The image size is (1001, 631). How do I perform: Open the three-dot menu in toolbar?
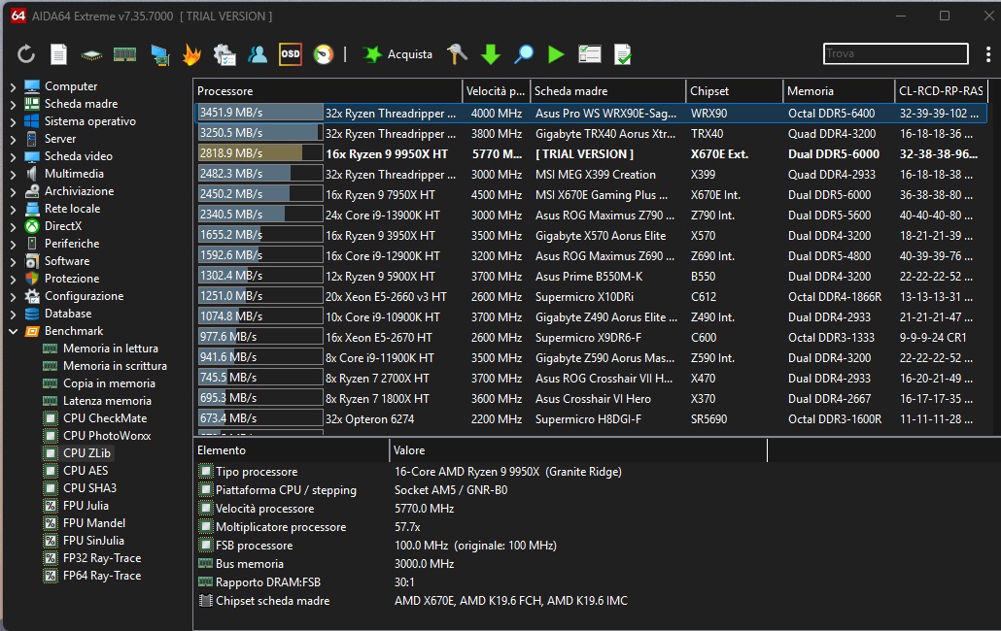pyautogui.click(x=987, y=54)
